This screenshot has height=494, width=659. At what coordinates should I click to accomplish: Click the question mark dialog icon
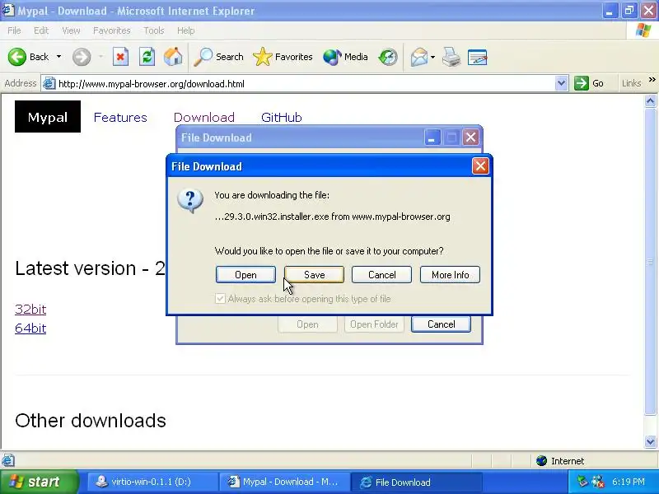[x=190, y=201]
